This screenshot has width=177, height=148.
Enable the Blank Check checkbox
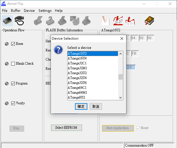click(x=13, y=64)
